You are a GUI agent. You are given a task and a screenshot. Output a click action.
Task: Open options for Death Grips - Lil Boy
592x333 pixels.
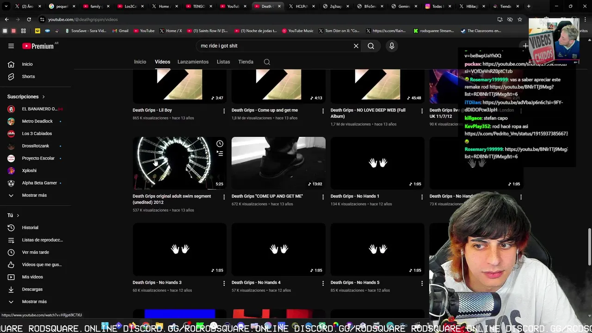pyautogui.click(x=224, y=111)
